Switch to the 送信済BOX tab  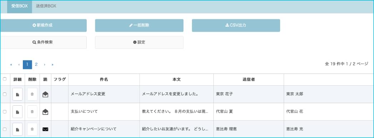click(46, 6)
